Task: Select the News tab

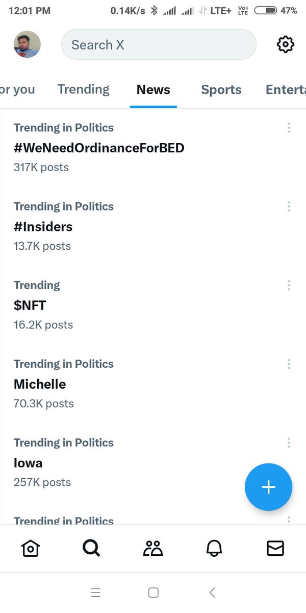Action: (154, 90)
